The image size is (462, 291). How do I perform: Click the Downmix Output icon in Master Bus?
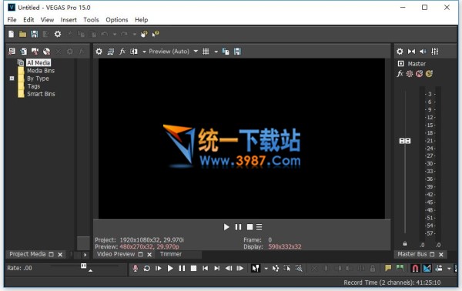[x=411, y=52]
